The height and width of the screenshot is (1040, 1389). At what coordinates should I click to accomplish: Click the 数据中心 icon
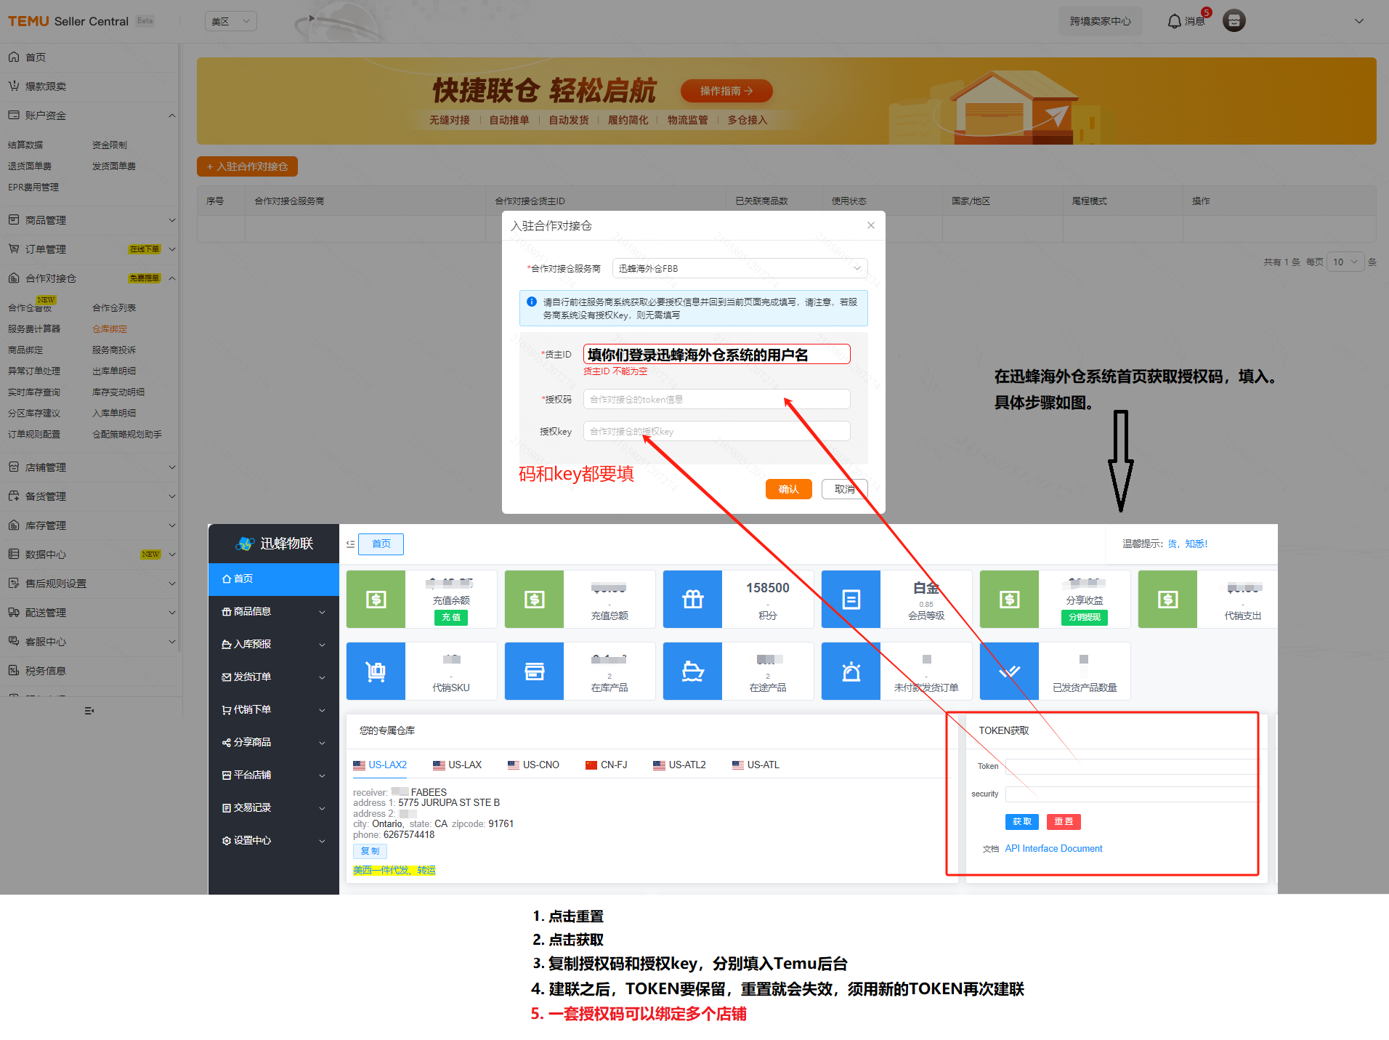[14, 554]
